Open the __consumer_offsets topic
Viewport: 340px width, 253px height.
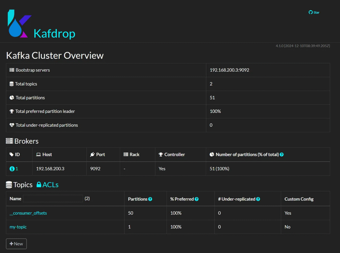pos(28,213)
